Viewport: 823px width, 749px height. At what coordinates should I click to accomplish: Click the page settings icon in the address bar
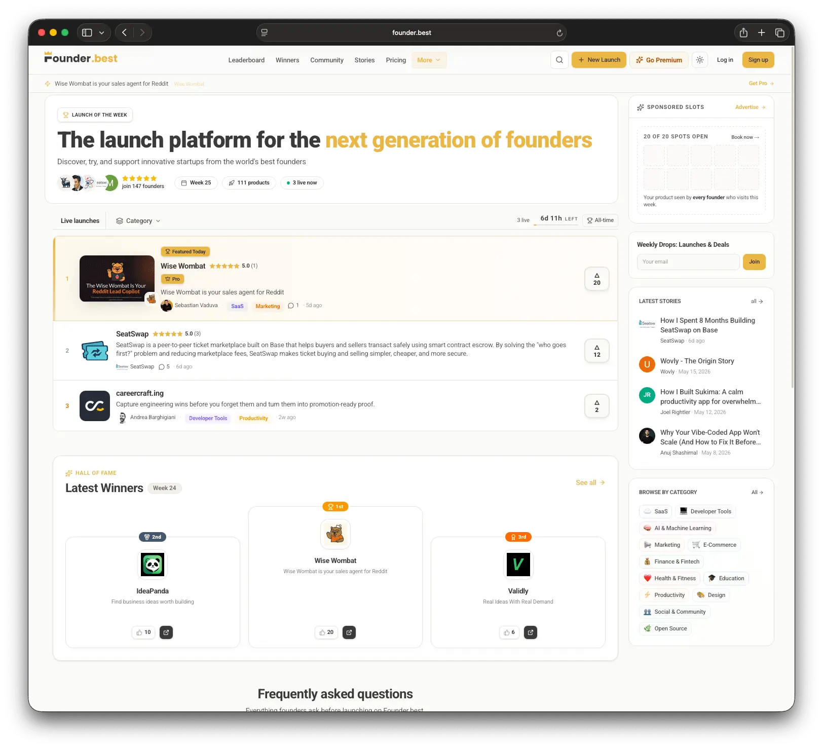(264, 32)
